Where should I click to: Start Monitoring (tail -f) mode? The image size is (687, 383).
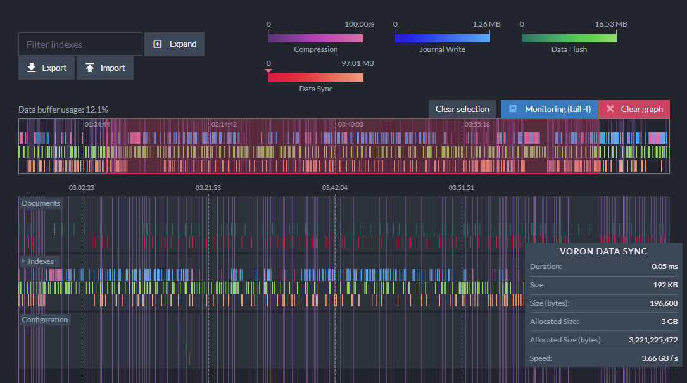tap(549, 109)
